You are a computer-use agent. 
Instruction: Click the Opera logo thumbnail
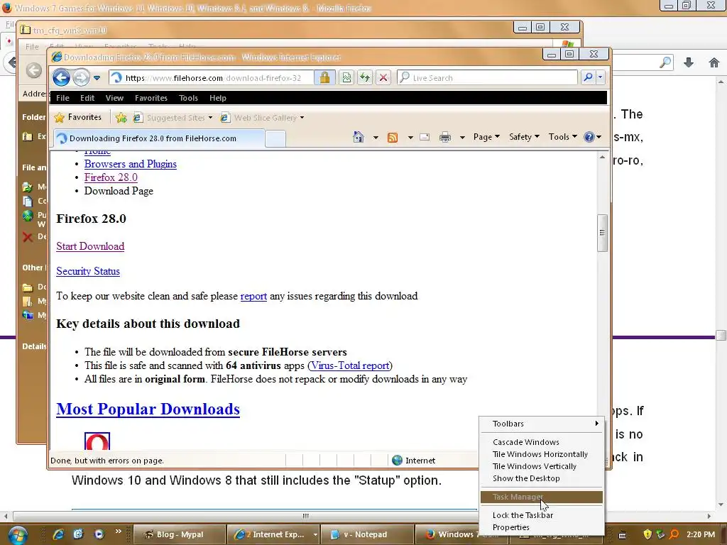97,441
